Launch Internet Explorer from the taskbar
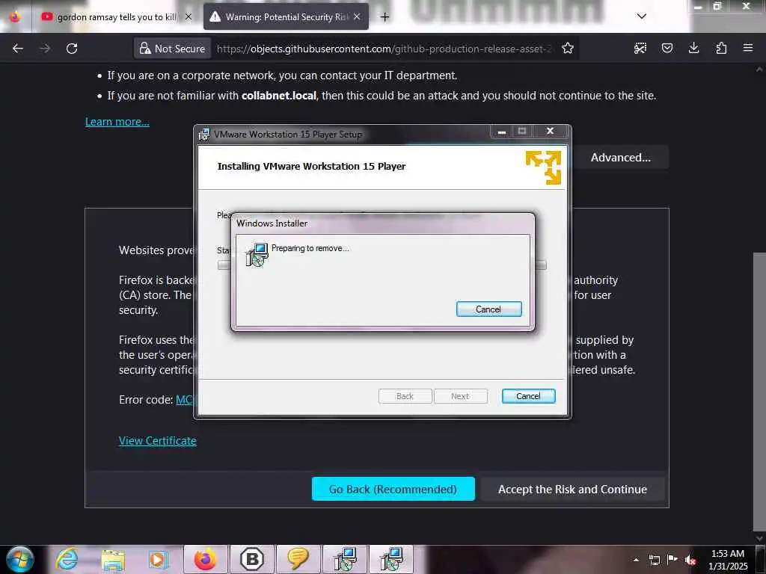The image size is (766, 574). pos(67,559)
